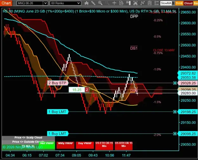Click the bar type chart style icon
This screenshot has width=198, height=160.
click(86, 3)
